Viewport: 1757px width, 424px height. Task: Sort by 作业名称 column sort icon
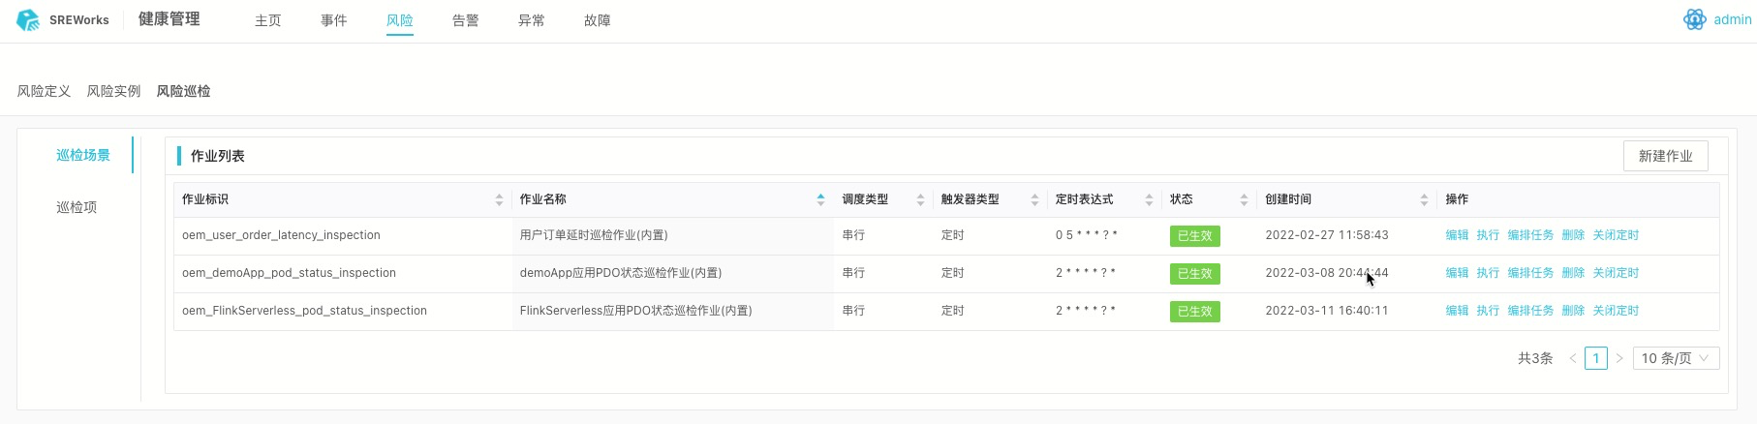820,199
